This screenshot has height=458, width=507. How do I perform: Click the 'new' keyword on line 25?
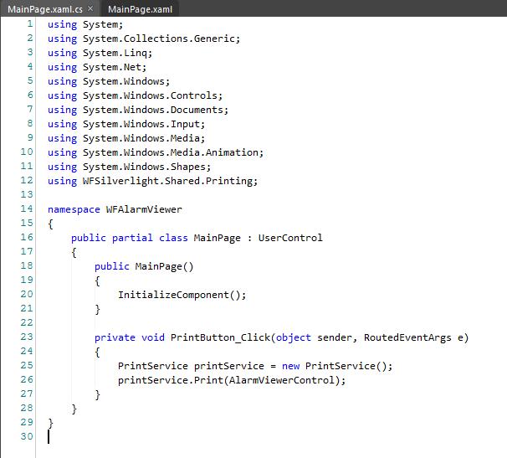[x=289, y=366]
